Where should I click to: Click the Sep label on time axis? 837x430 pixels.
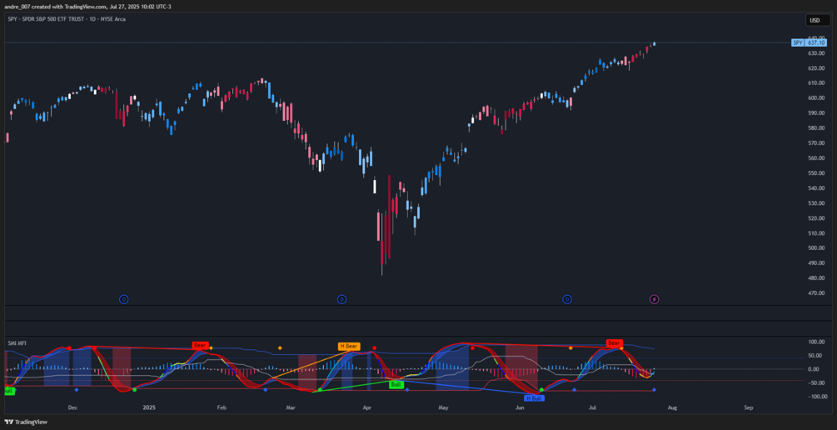coord(749,407)
